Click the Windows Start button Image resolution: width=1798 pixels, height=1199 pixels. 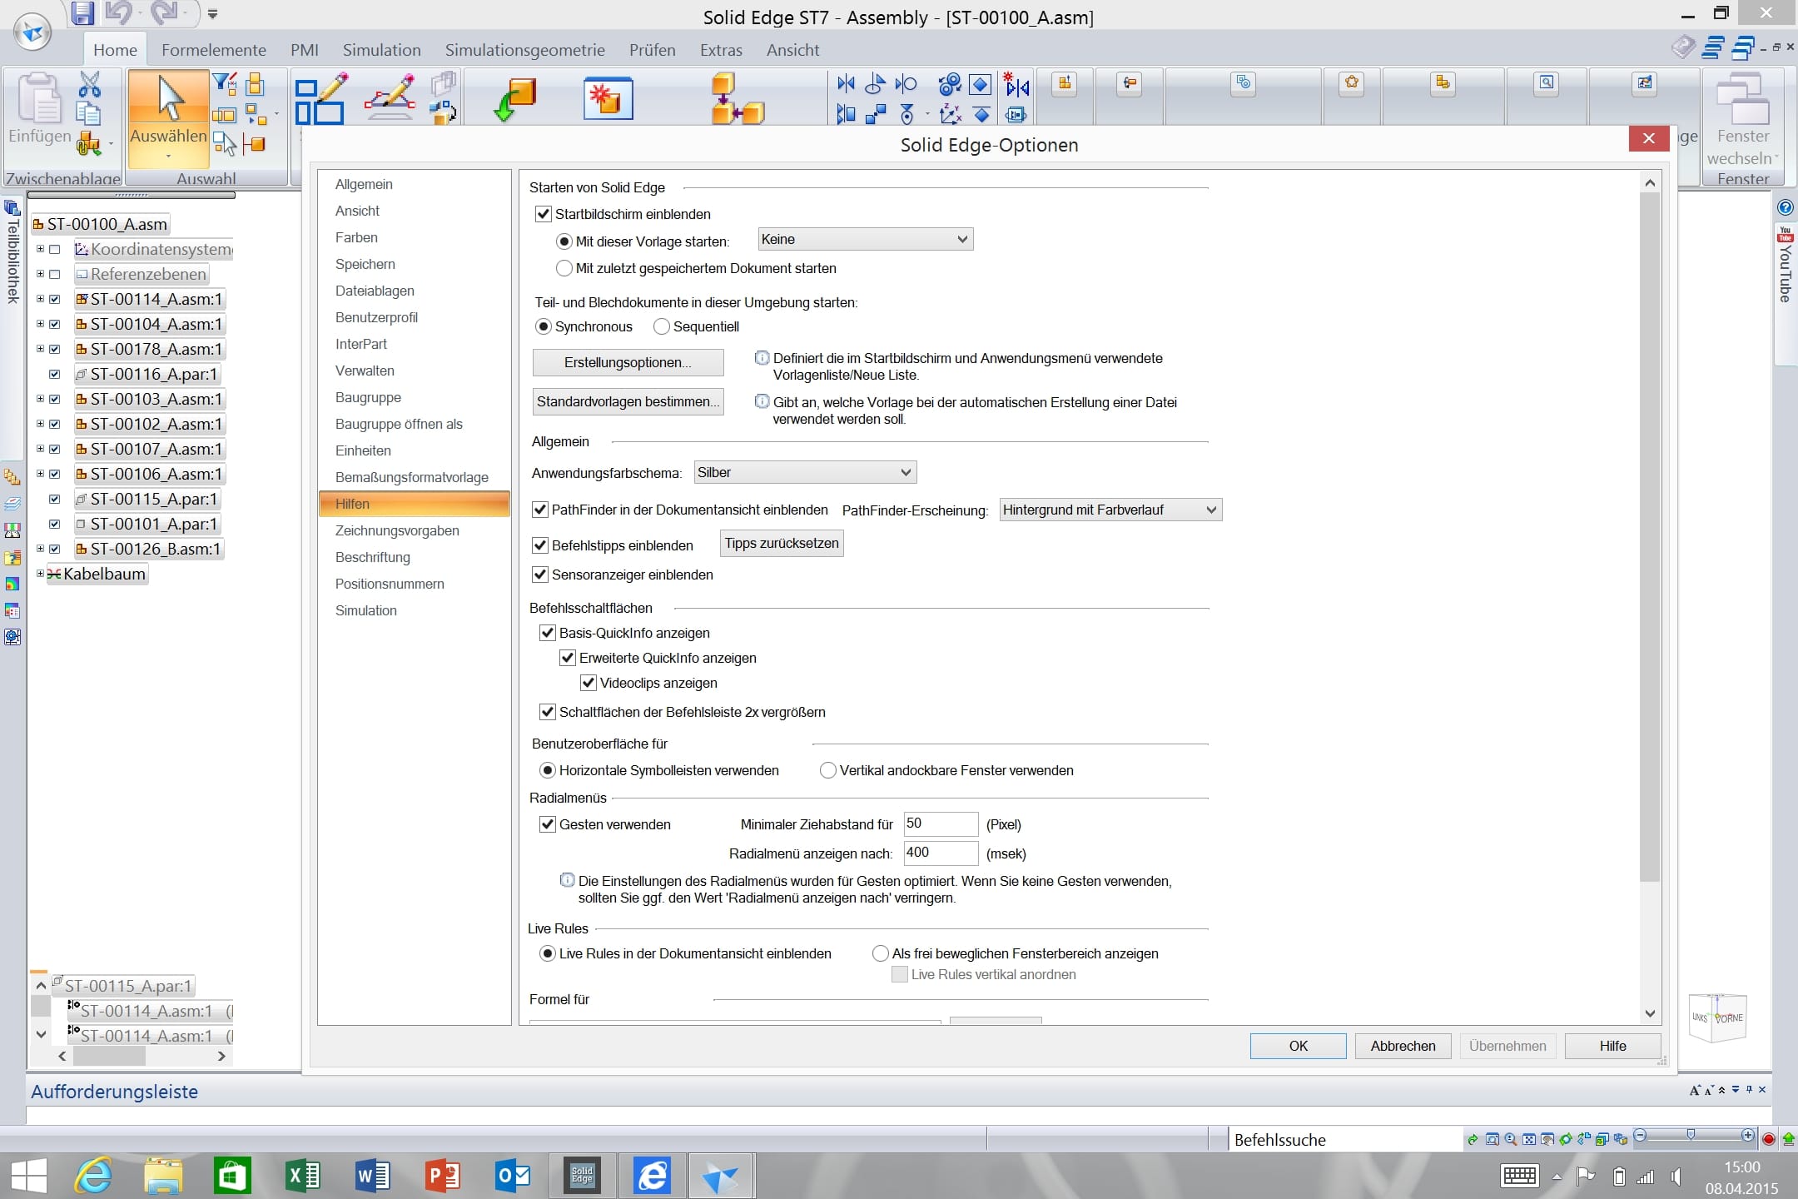coord(28,1176)
